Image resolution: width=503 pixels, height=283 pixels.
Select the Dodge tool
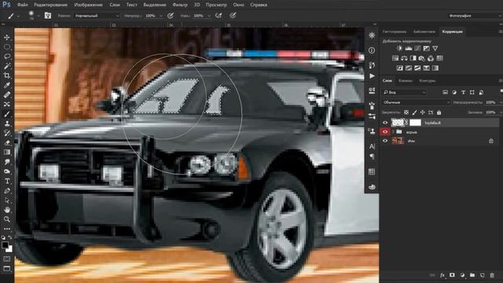[x=7, y=171]
